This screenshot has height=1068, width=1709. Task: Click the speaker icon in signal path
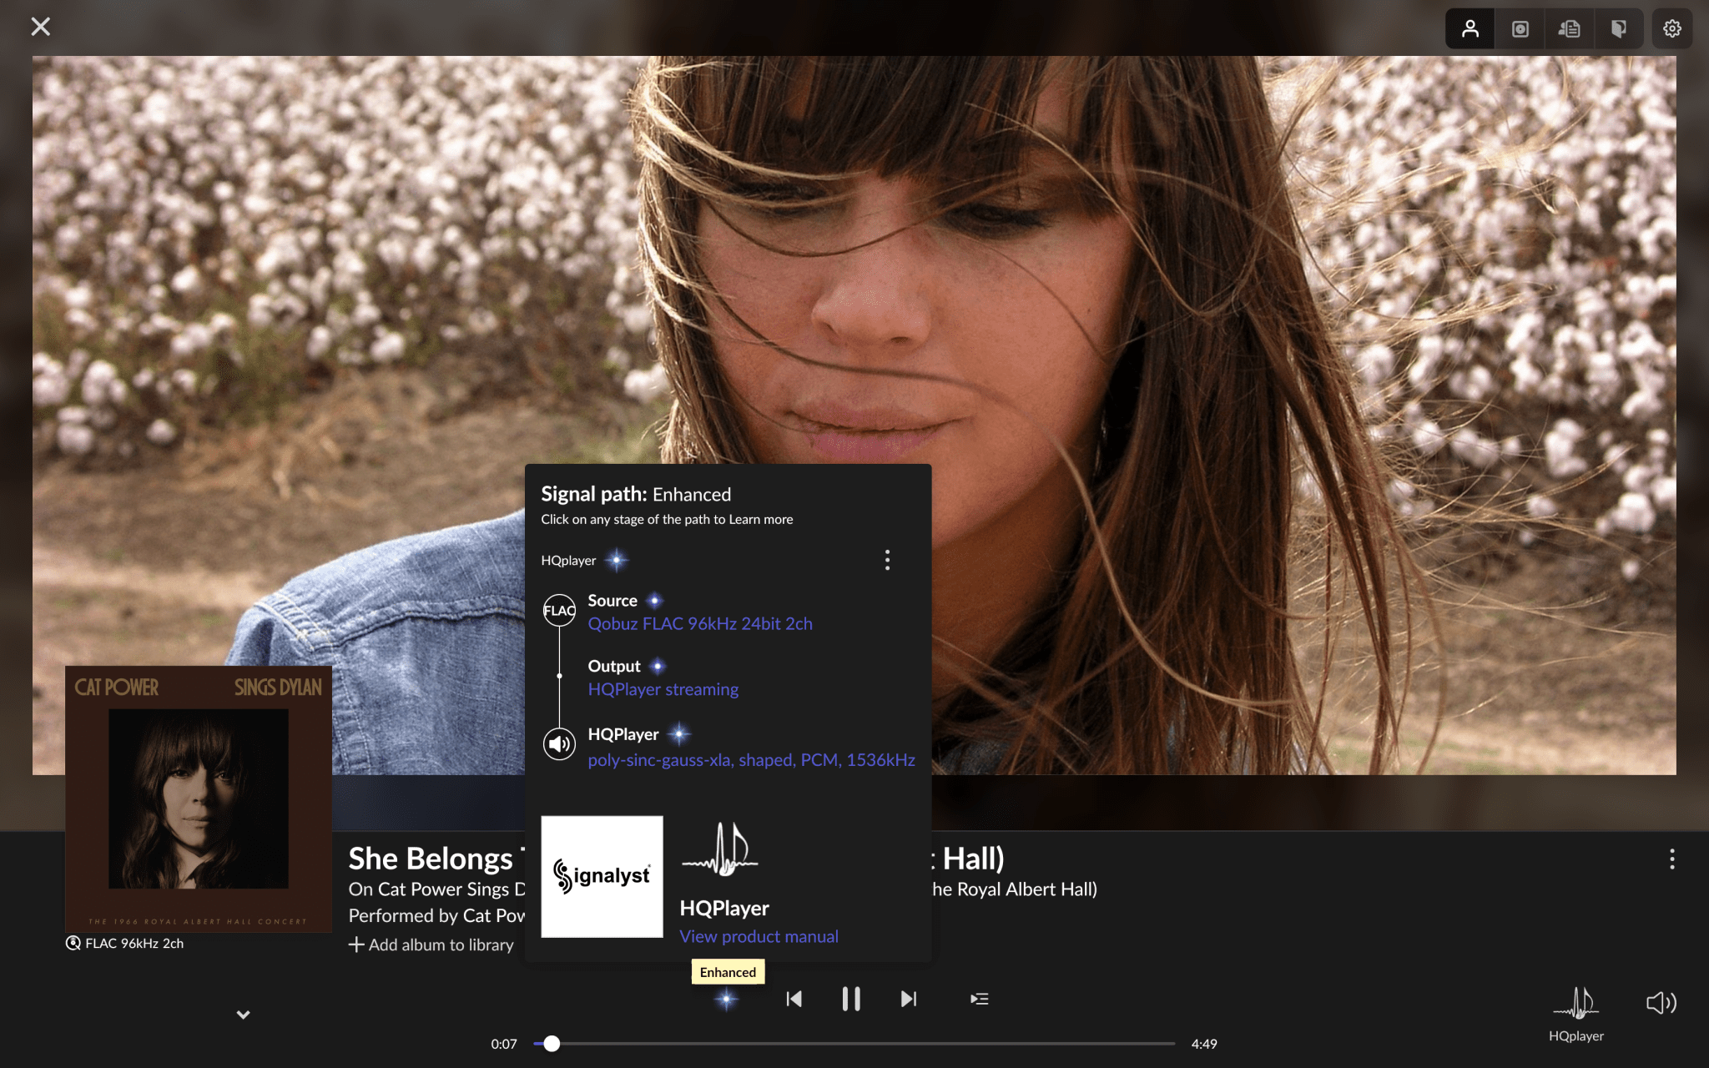559,743
